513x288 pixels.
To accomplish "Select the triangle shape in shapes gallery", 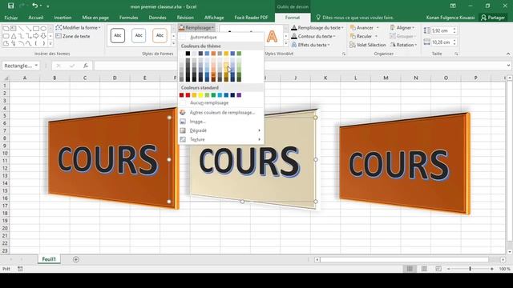I will pyautogui.click(x=14, y=36).
